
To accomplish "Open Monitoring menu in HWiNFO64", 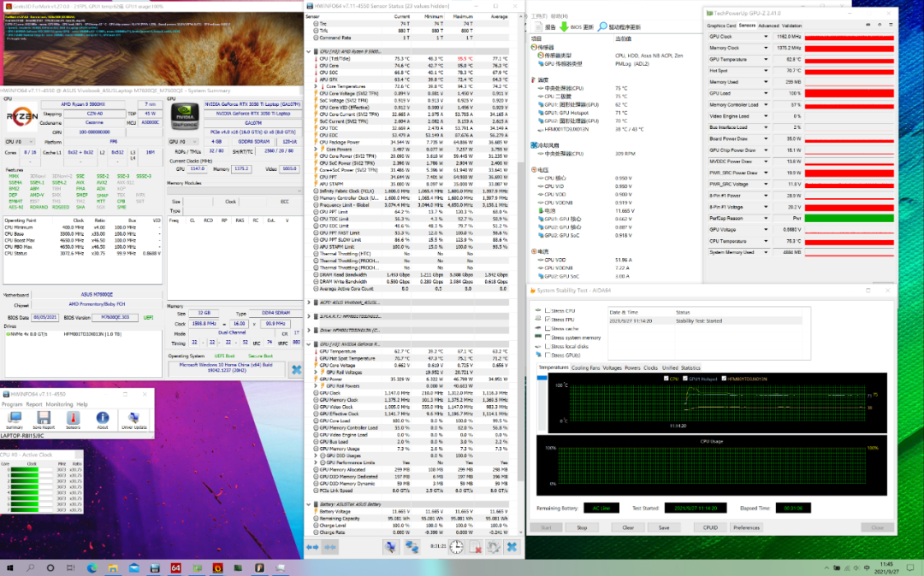I will pyautogui.click(x=60, y=404).
